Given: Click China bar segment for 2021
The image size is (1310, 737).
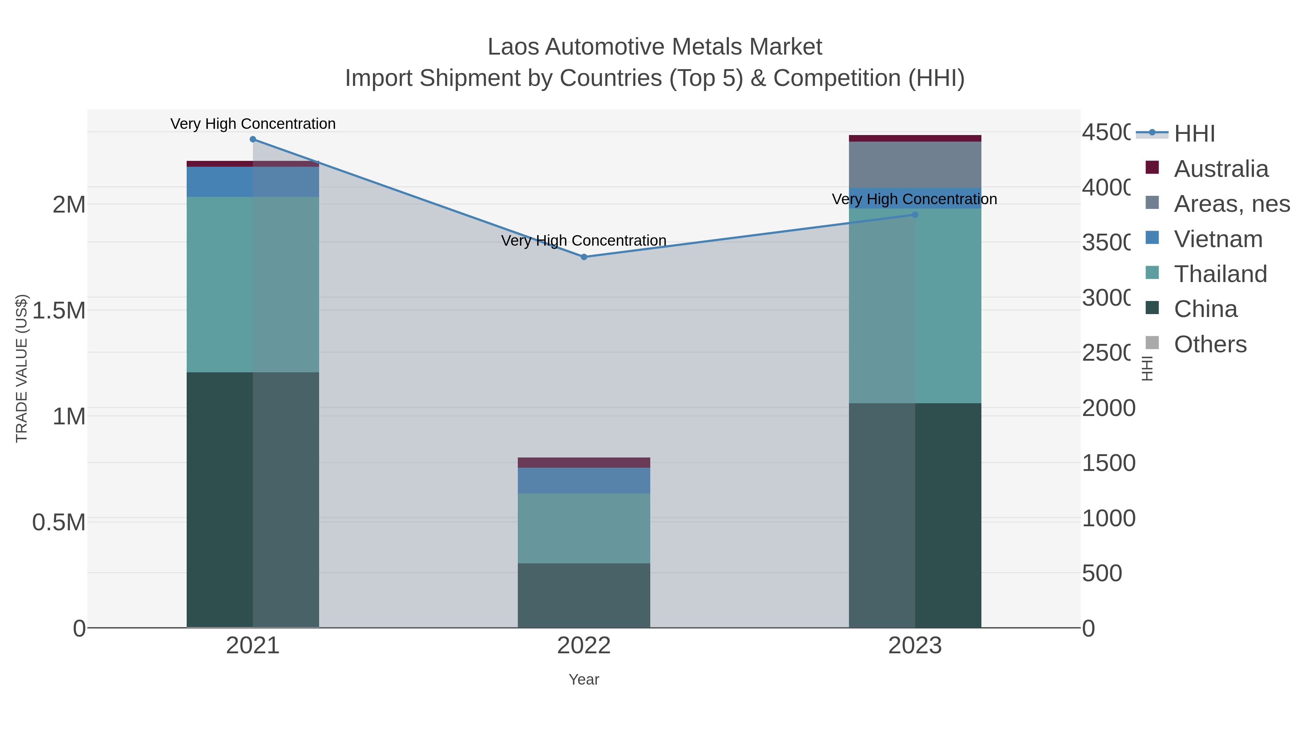Looking at the screenshot, I should [253, 500].
